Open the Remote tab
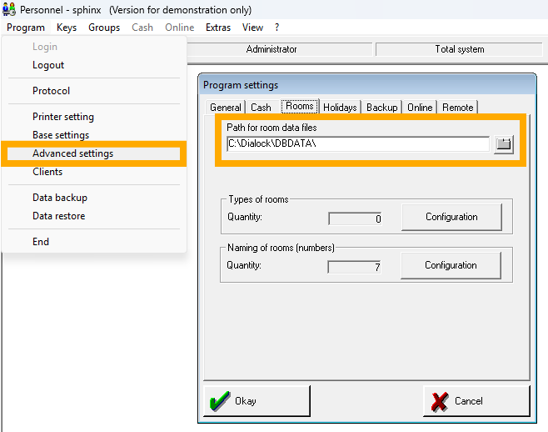 (x=458, y=108)
